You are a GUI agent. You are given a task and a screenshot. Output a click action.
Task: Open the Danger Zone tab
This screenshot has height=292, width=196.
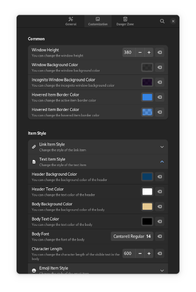tap(125, 21)
